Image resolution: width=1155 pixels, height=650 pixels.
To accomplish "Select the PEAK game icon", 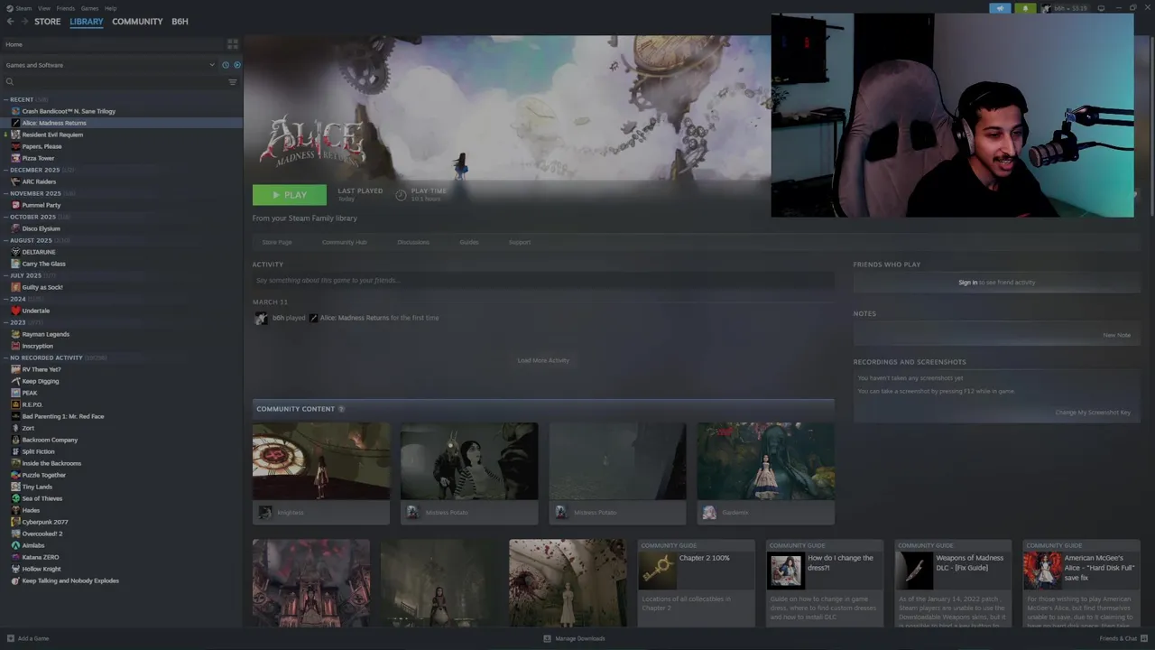I will point(15,393).
